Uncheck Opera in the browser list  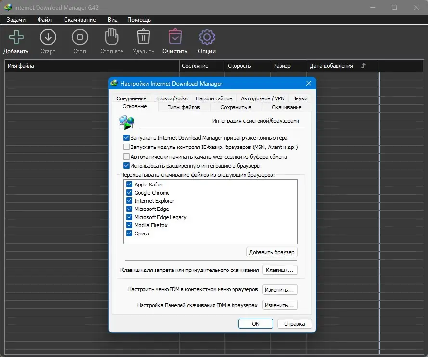(129, 233)
